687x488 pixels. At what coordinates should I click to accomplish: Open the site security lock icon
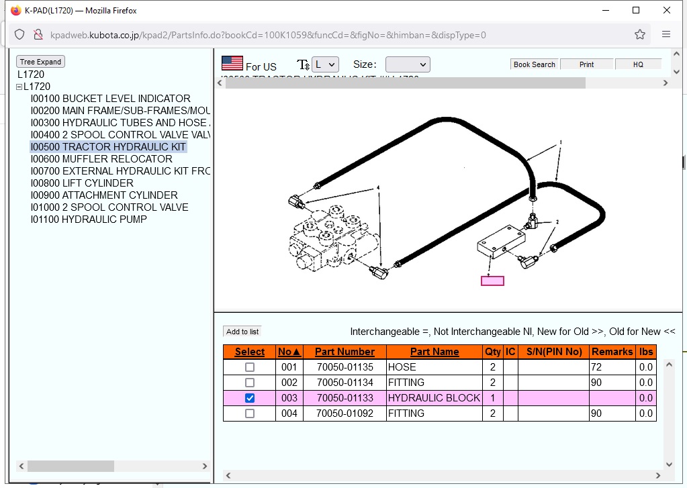(38, 35)
